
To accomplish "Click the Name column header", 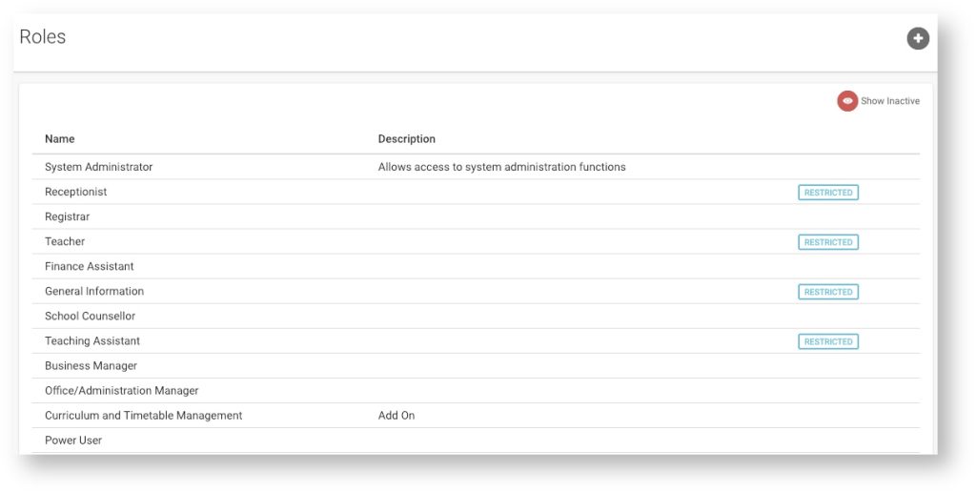I will [60, 139].
